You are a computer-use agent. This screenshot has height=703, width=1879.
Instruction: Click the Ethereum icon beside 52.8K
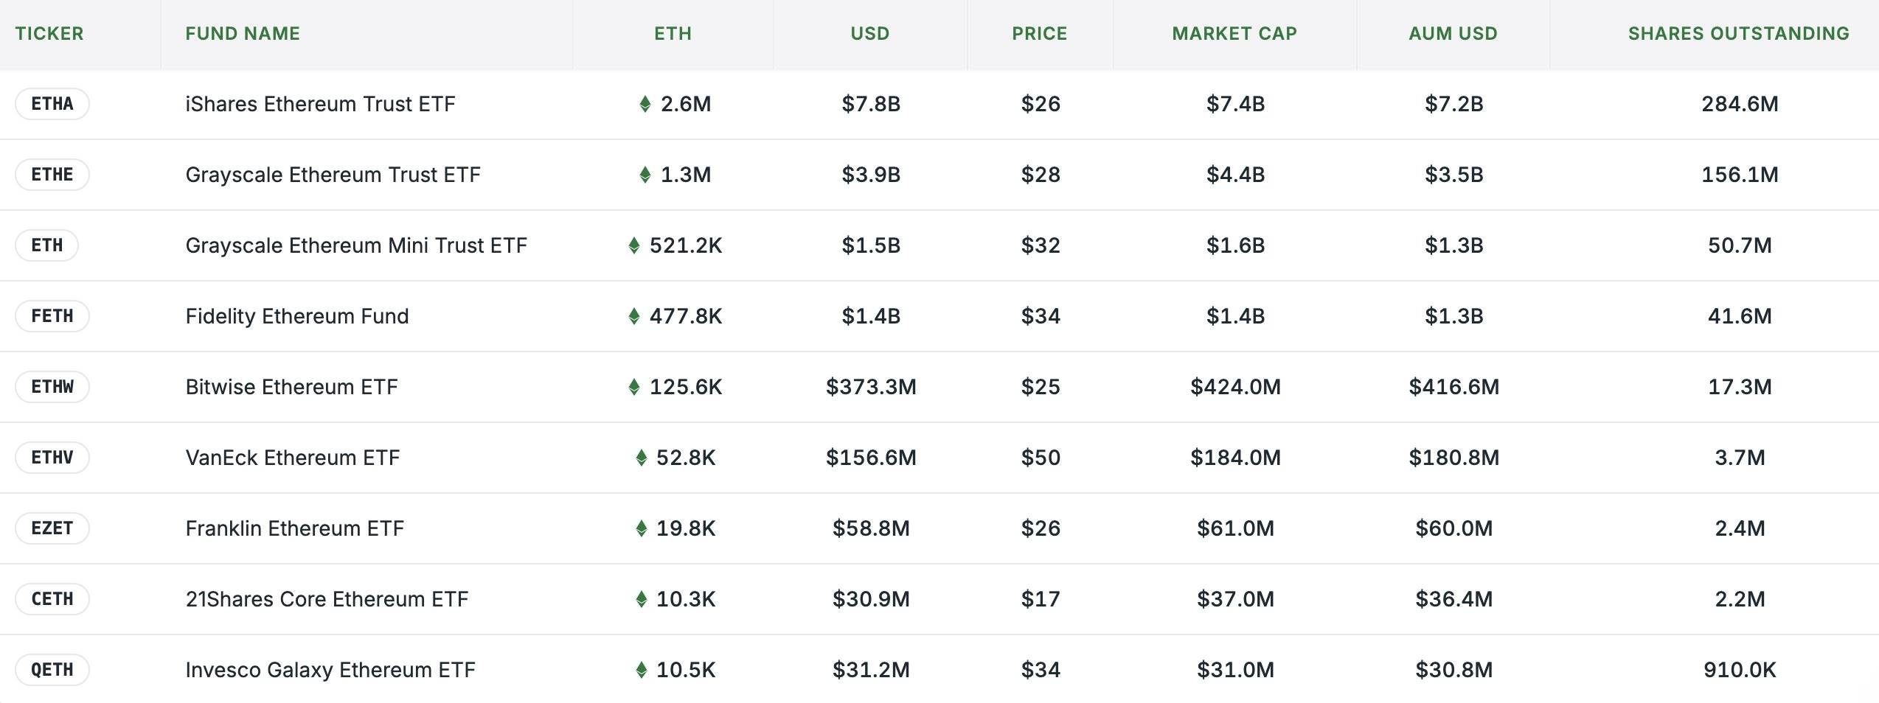point(642,458)
